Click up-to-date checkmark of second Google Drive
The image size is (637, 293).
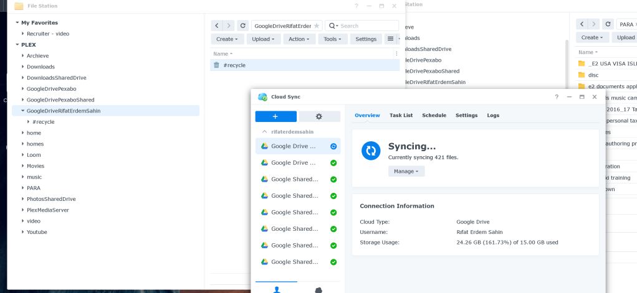pos(333,163)
